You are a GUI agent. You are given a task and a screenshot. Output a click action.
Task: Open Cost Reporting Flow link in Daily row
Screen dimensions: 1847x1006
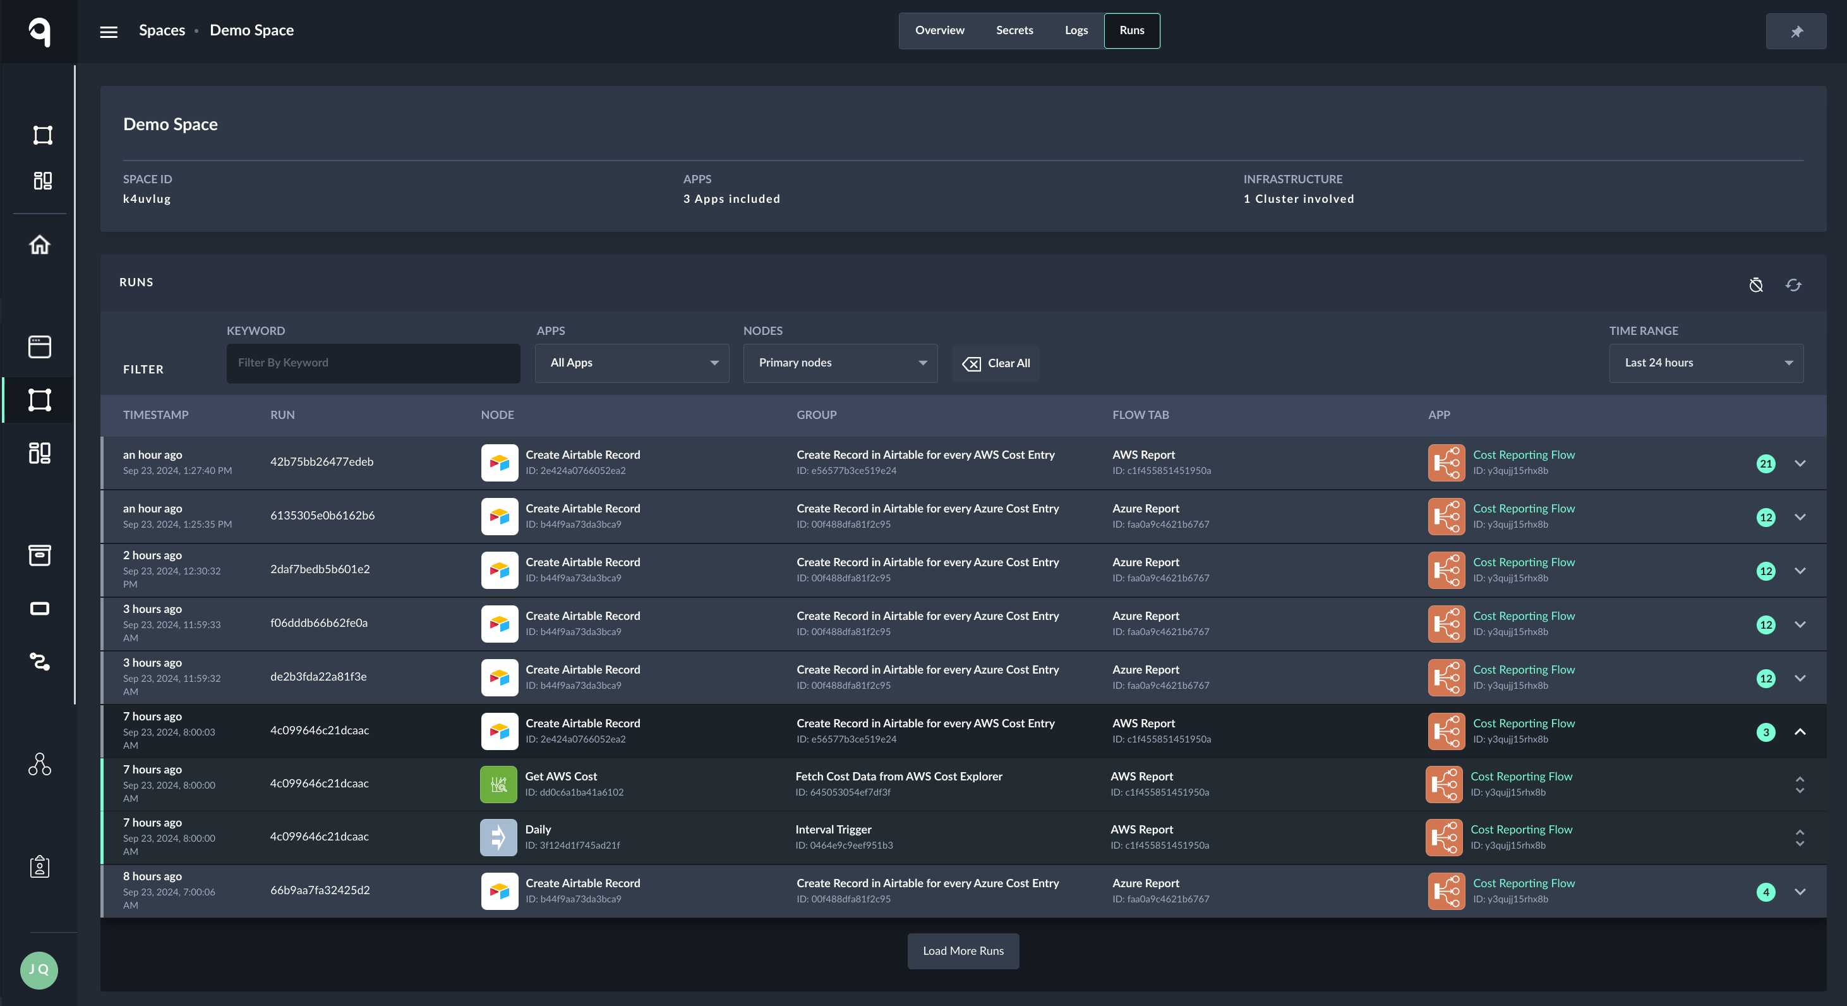(x=1521, y=829)
